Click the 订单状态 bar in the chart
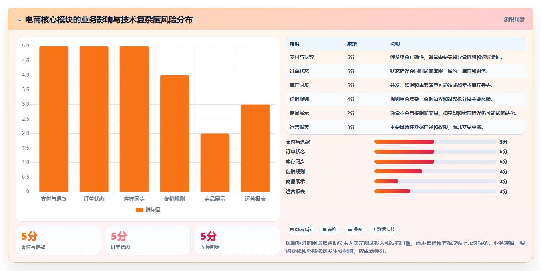The width and height of the screenshot is (541, 271). (x=94, y=119)
